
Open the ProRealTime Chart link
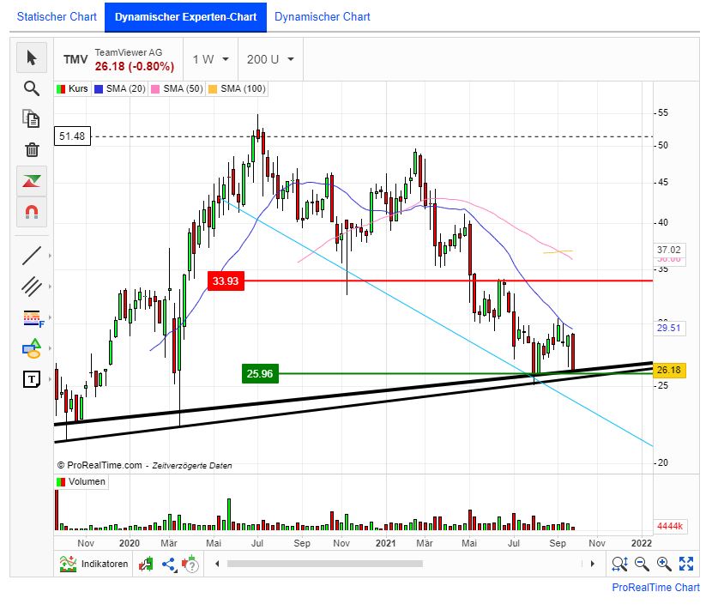655,588
